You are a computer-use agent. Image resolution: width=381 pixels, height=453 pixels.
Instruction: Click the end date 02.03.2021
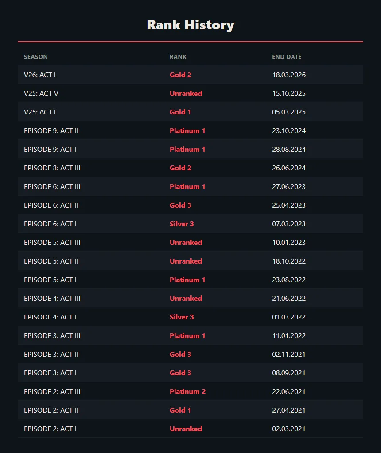(289, 429)
